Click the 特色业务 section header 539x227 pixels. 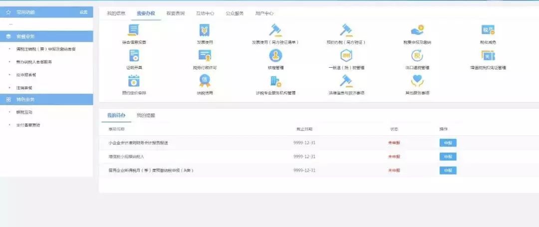[46, 100]
